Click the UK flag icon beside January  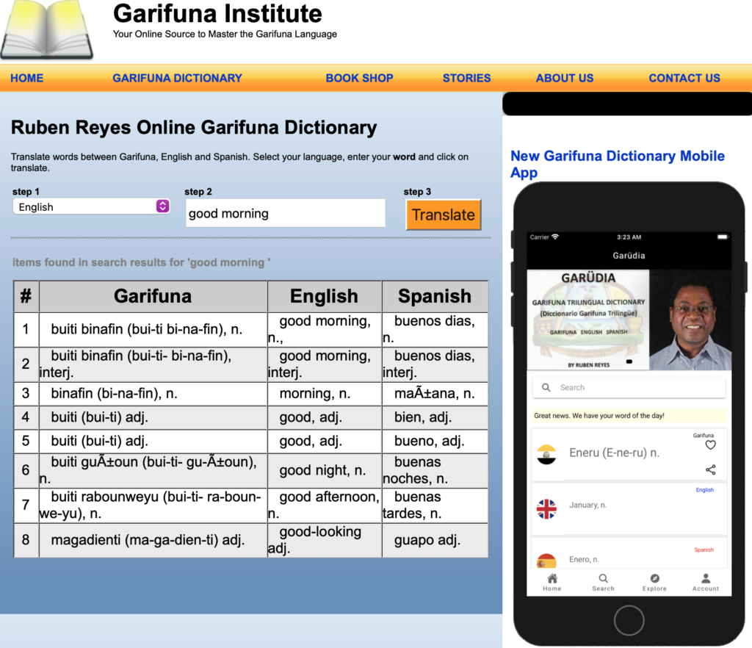tap(546, 509)
